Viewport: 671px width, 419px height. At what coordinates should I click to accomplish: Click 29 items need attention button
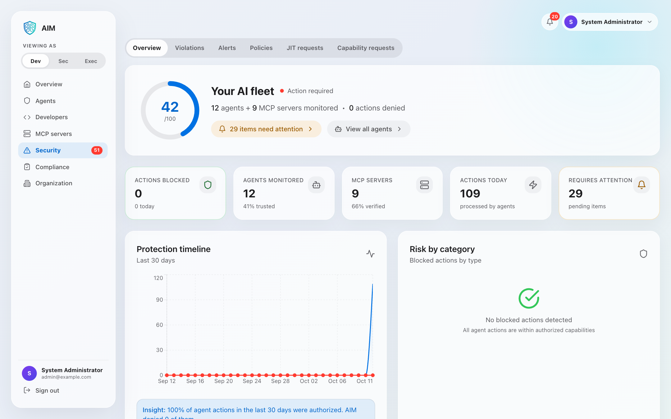pyautogui.click(x=266, y=129)
